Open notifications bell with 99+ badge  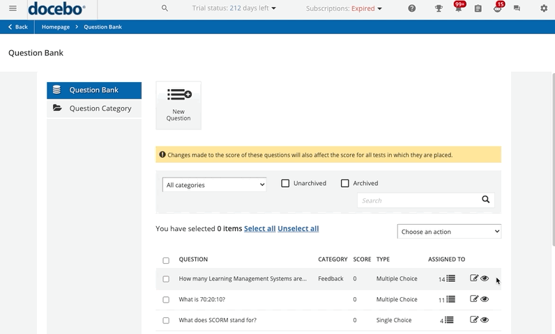click(x=458, y=8)
